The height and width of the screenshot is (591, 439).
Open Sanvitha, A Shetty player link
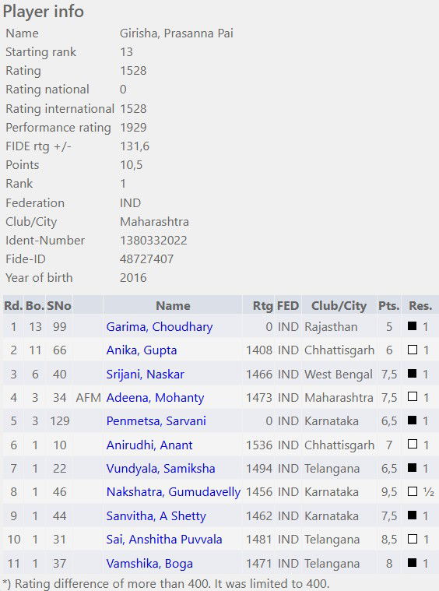156,516
